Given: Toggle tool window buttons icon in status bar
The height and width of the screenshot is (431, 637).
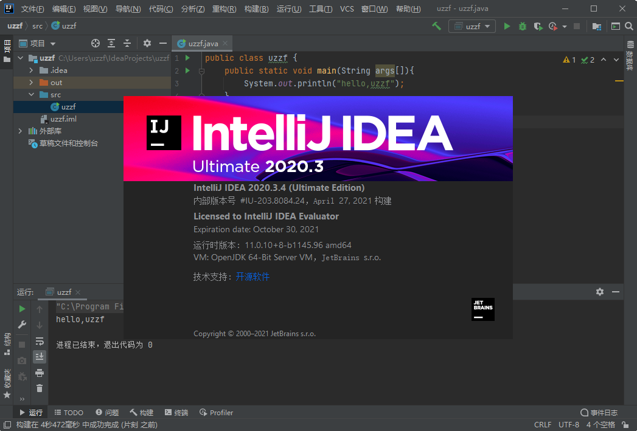Looking at the screenshot, I should (x=7, y=425).
